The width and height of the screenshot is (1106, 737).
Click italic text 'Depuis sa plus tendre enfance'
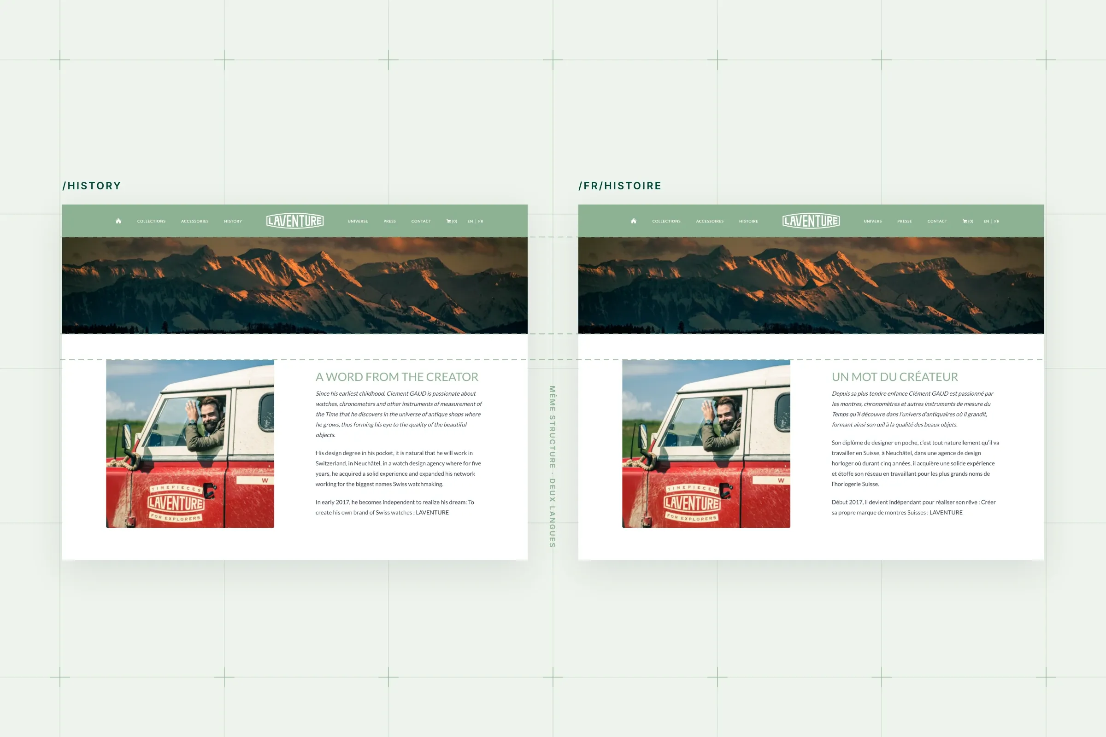912,409
